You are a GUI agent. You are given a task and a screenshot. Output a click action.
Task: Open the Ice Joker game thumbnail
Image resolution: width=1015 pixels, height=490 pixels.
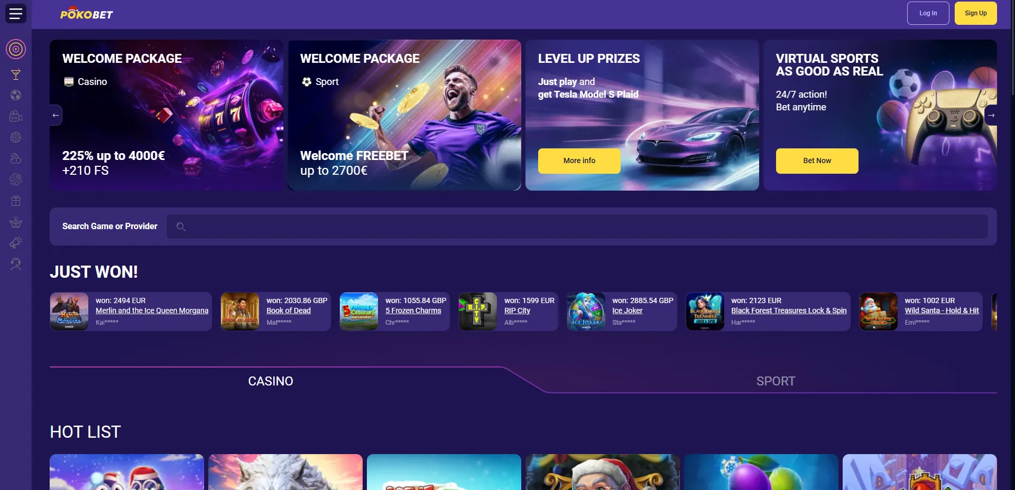tap(586, 312)
